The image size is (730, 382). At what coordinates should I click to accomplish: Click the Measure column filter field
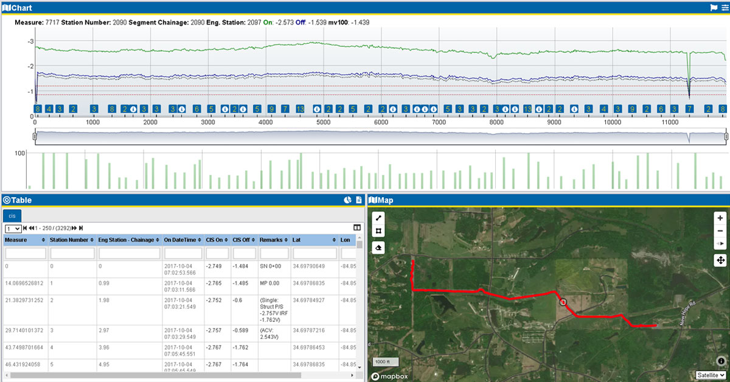click(x=24, y=252)
